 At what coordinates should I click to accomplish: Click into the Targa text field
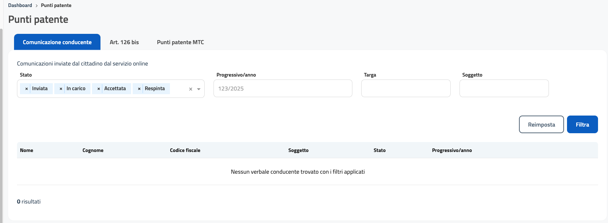pyautogui.click(x=406, y=89)
